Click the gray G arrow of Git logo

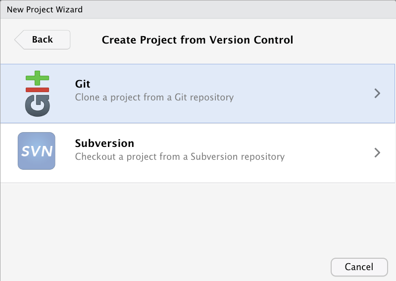[38, 105]
